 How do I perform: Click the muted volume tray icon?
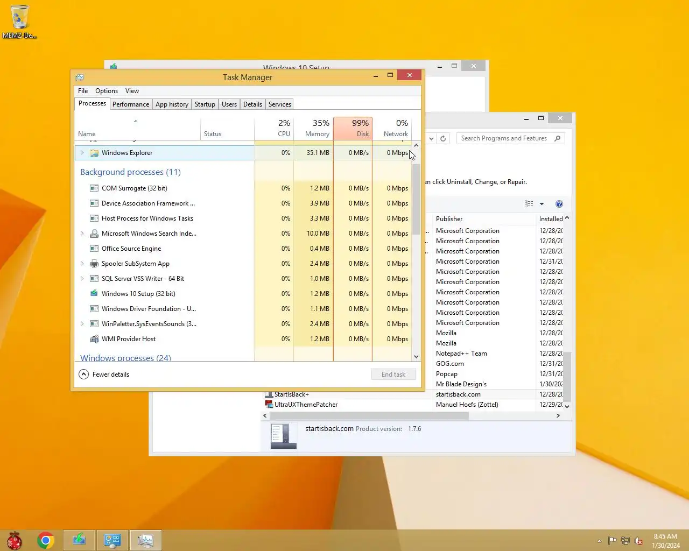click(x=638, y=541)
